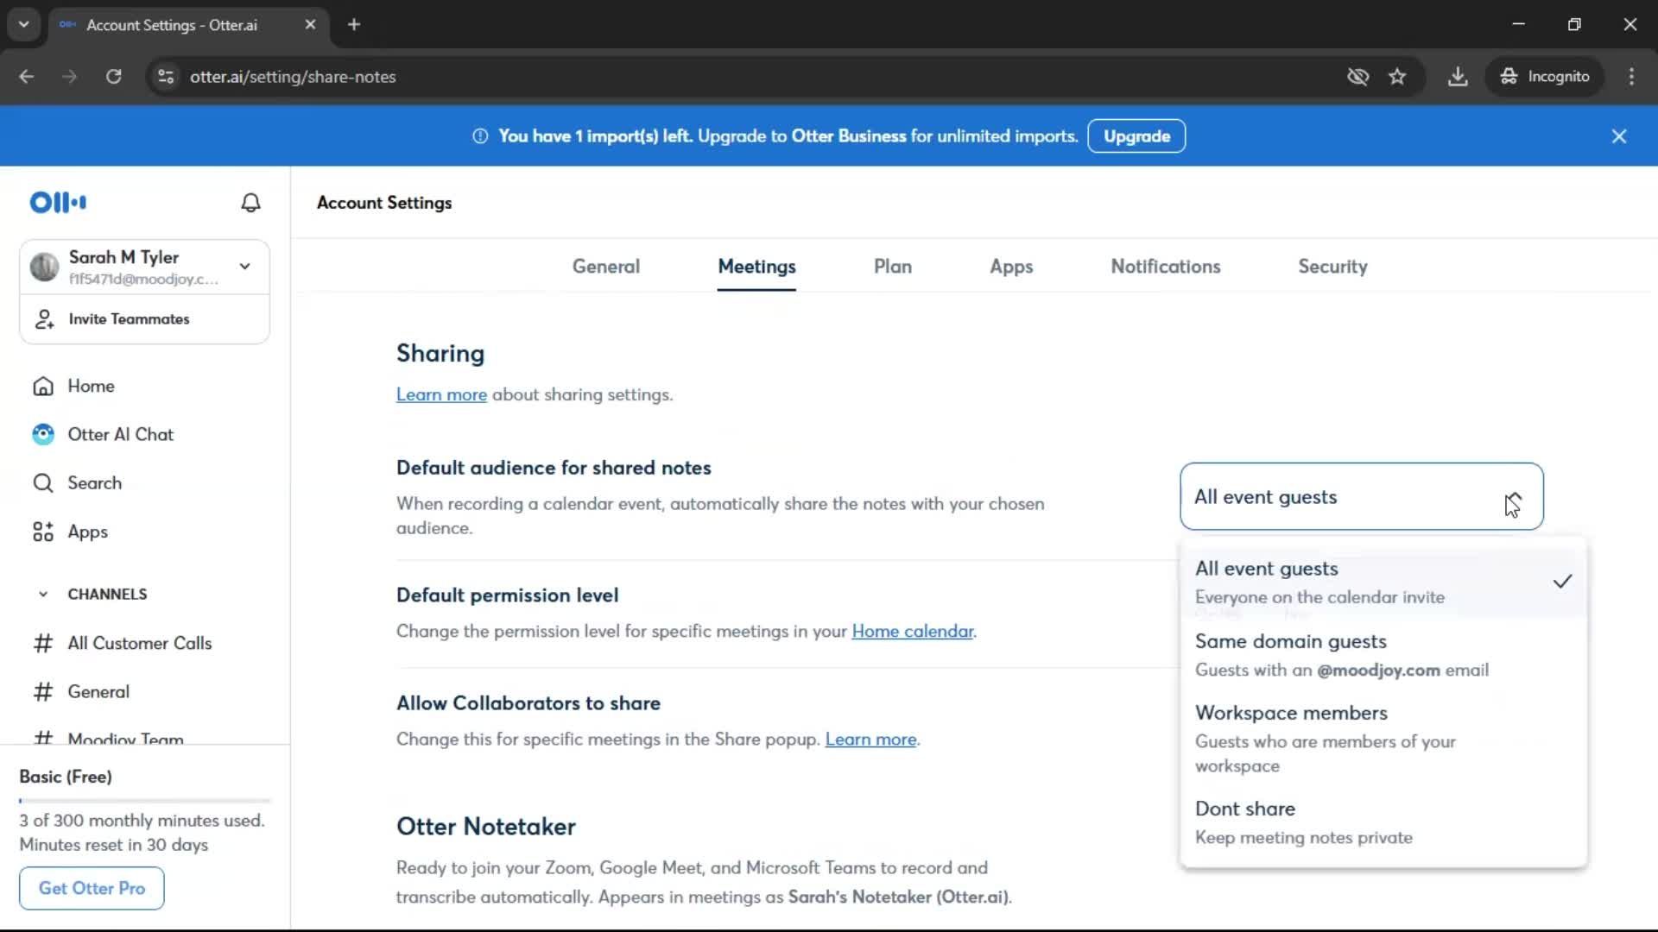The width and height of the screenshot is (1658, 932).
Task: Switch to the Notifications tab
Action: (1166, 267)
